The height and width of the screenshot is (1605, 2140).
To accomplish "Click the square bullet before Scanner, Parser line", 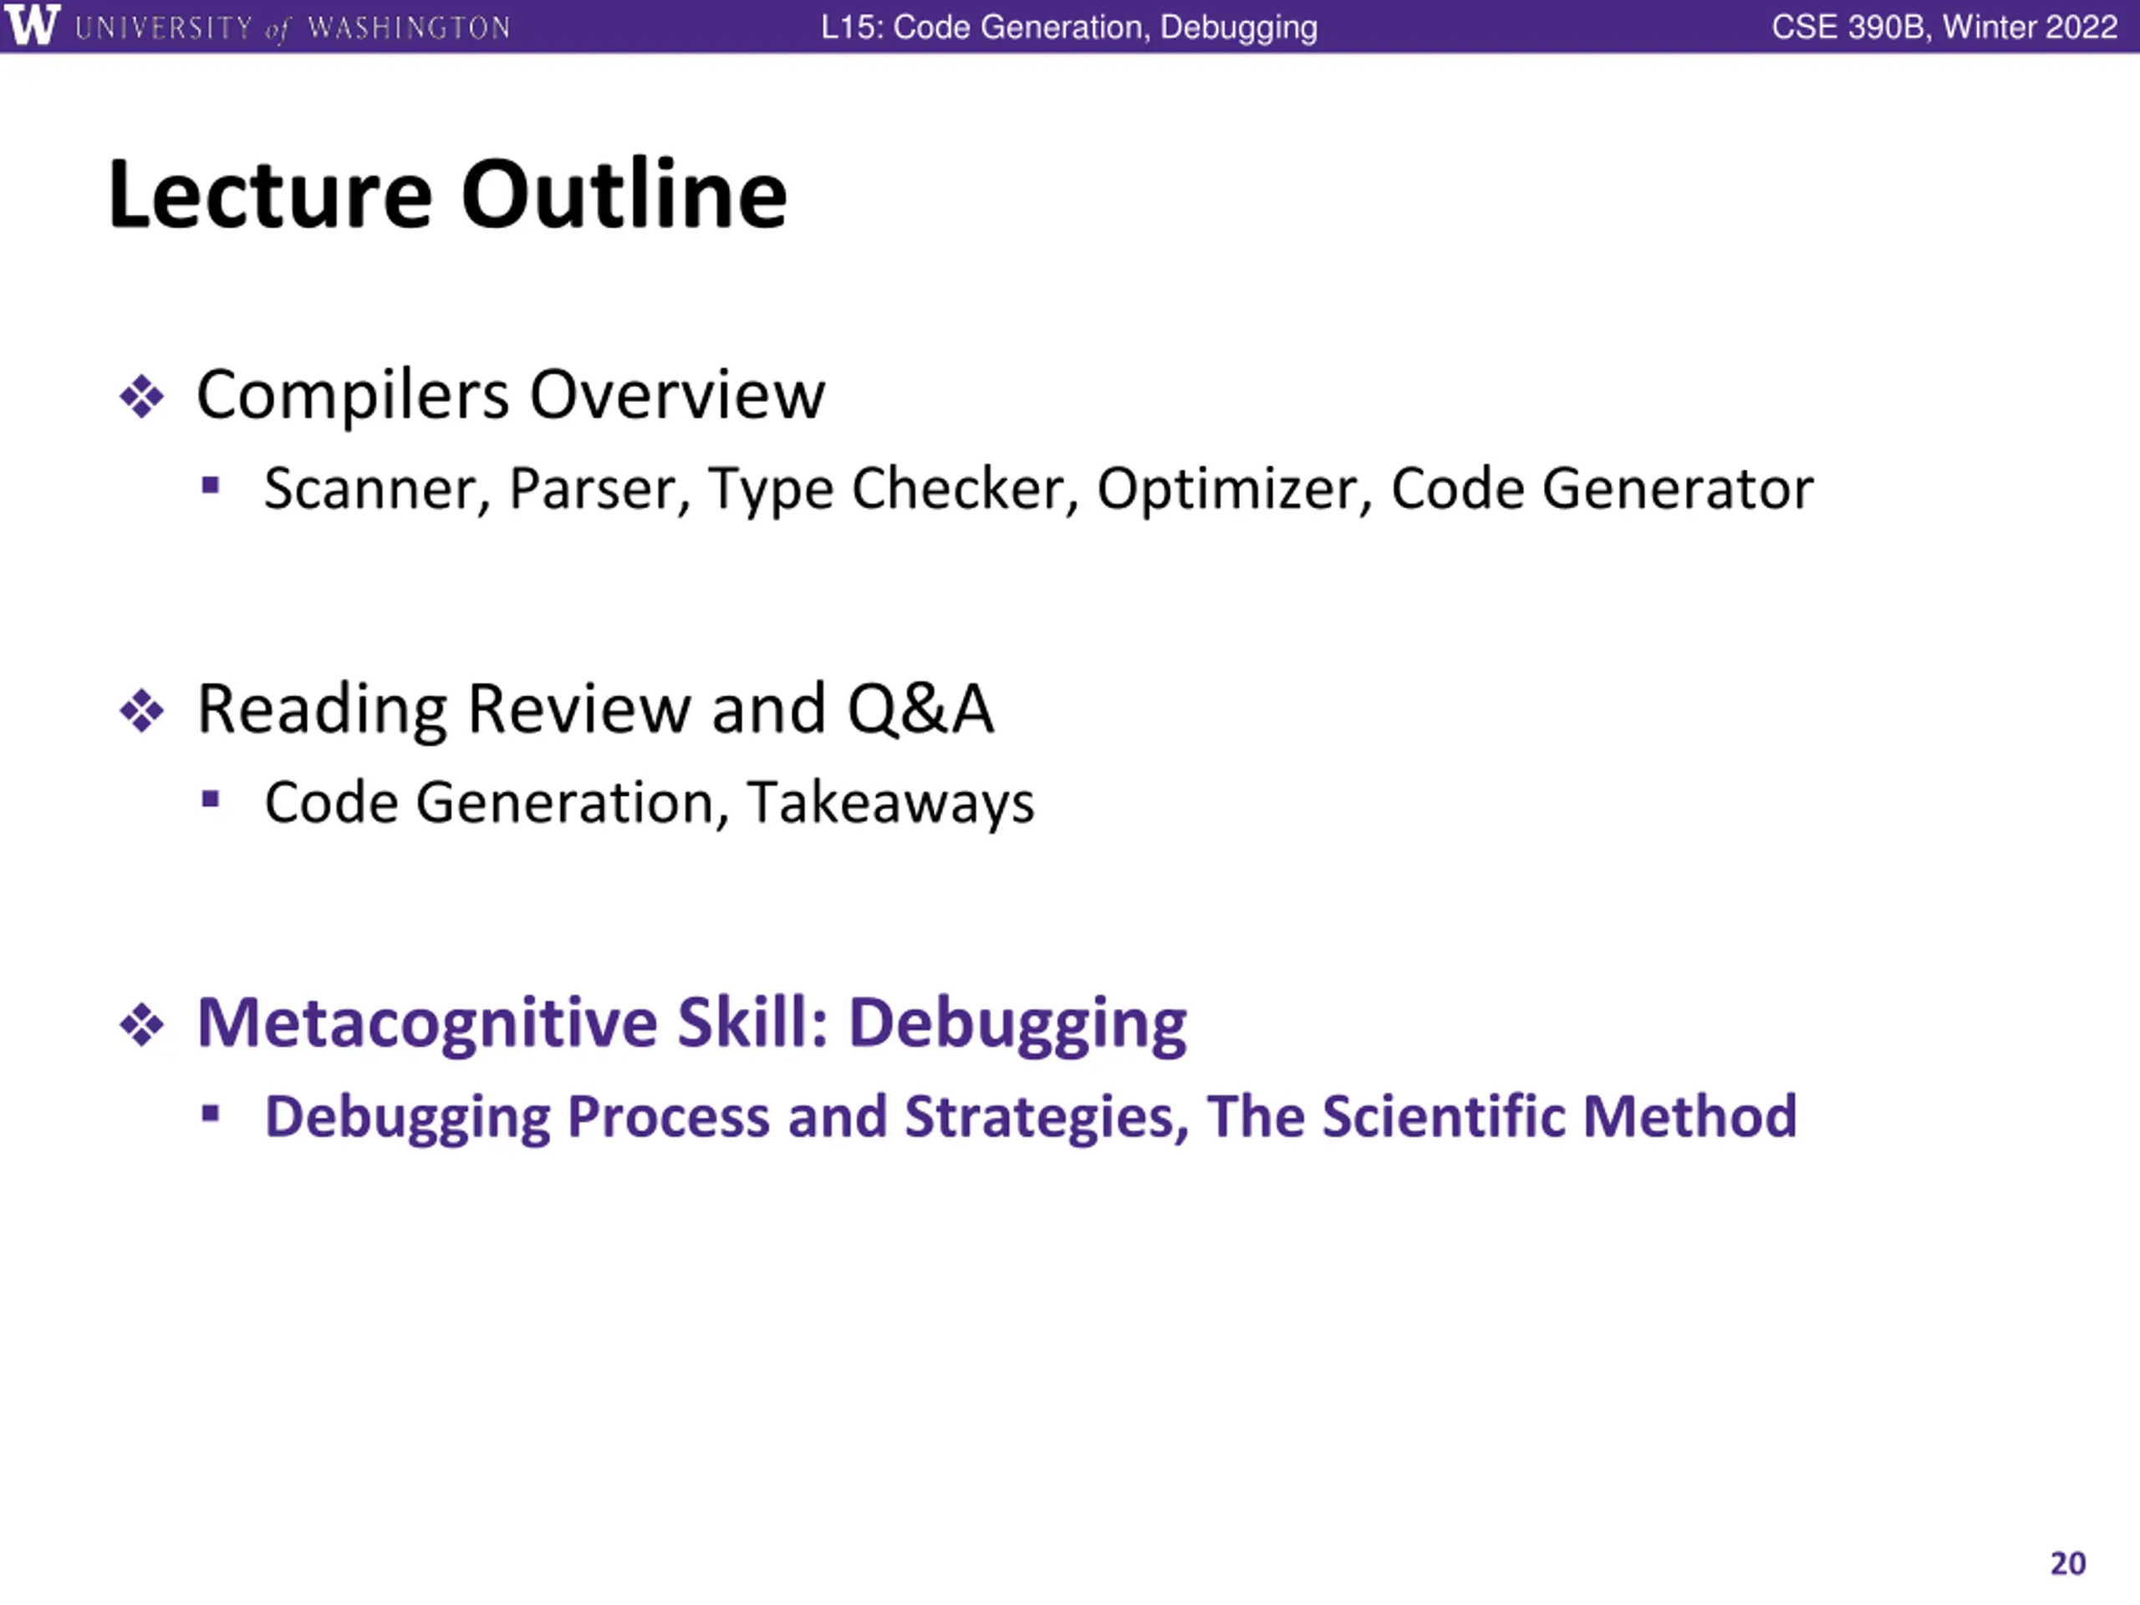I will (211, 485).
